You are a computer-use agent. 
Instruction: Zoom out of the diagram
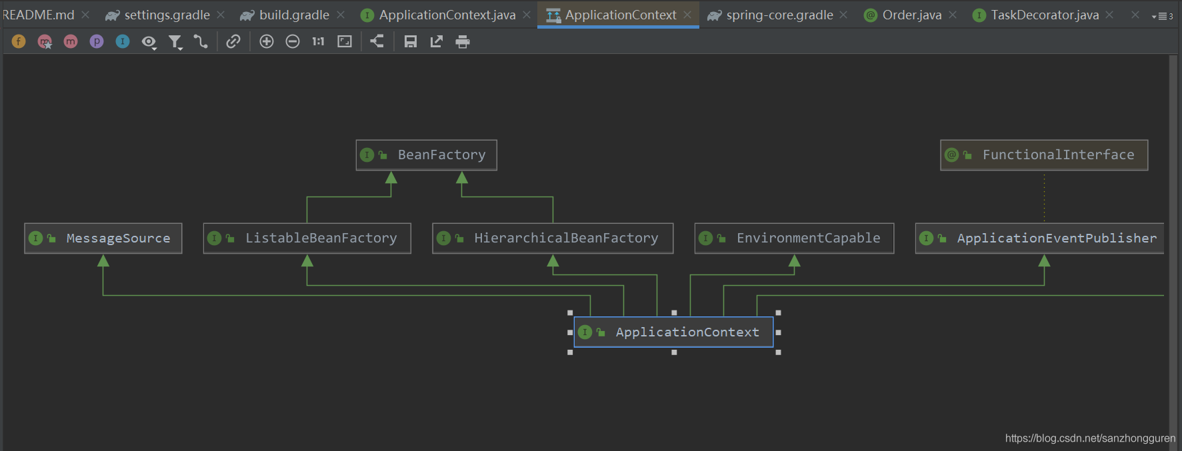pyautogui.click(x=293, y=42)
